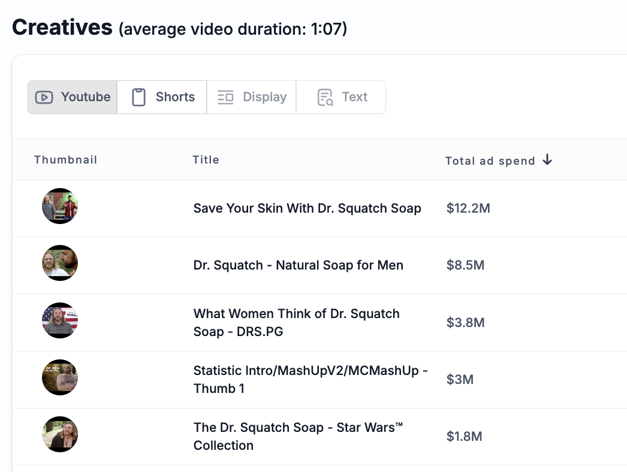Click the Thumbnail column header
The image size is (627, 472).
65,160
